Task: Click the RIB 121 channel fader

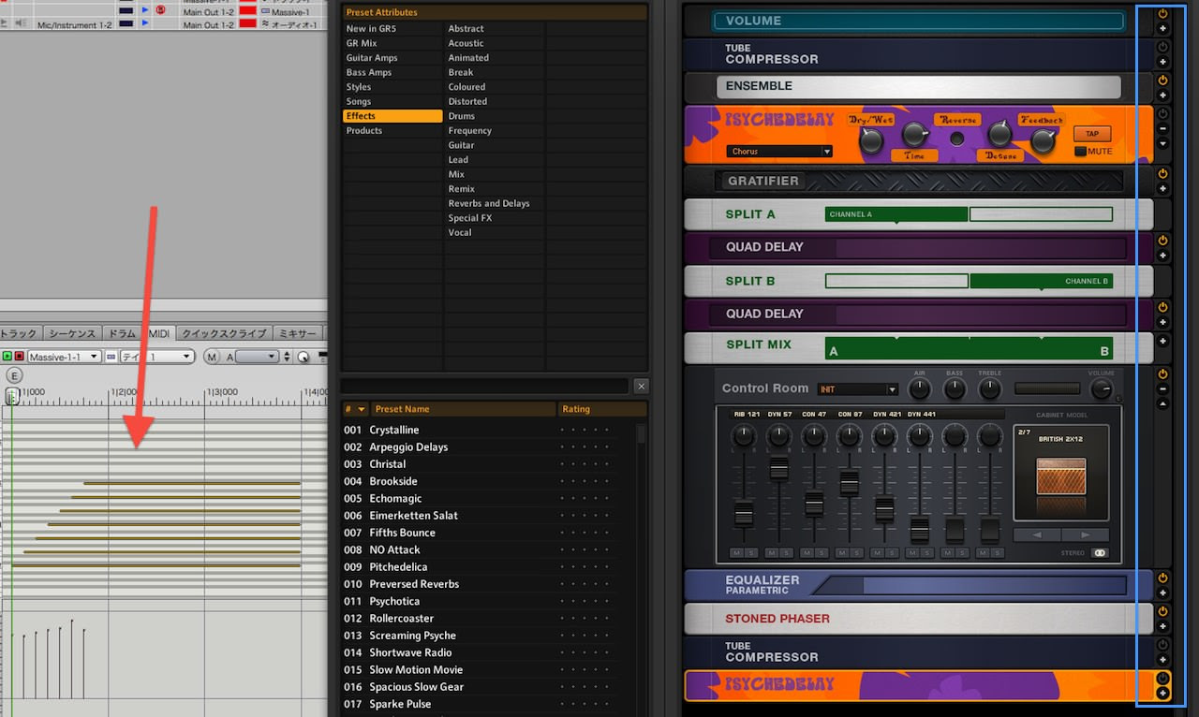Action: coord(744,513)
